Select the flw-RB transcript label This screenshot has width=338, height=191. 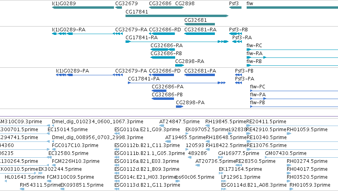[254, 61]
